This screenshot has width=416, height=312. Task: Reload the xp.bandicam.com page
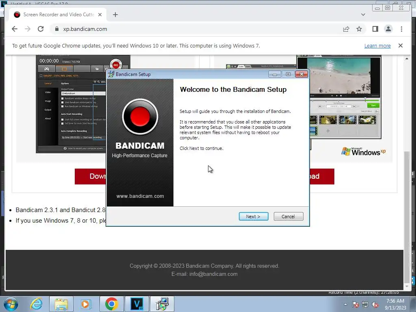click(41, 29)
